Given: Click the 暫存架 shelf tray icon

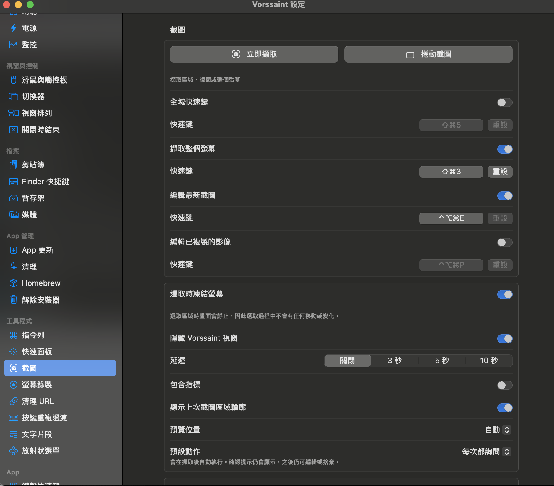Looking at the screenshot, I should [14, 198].
